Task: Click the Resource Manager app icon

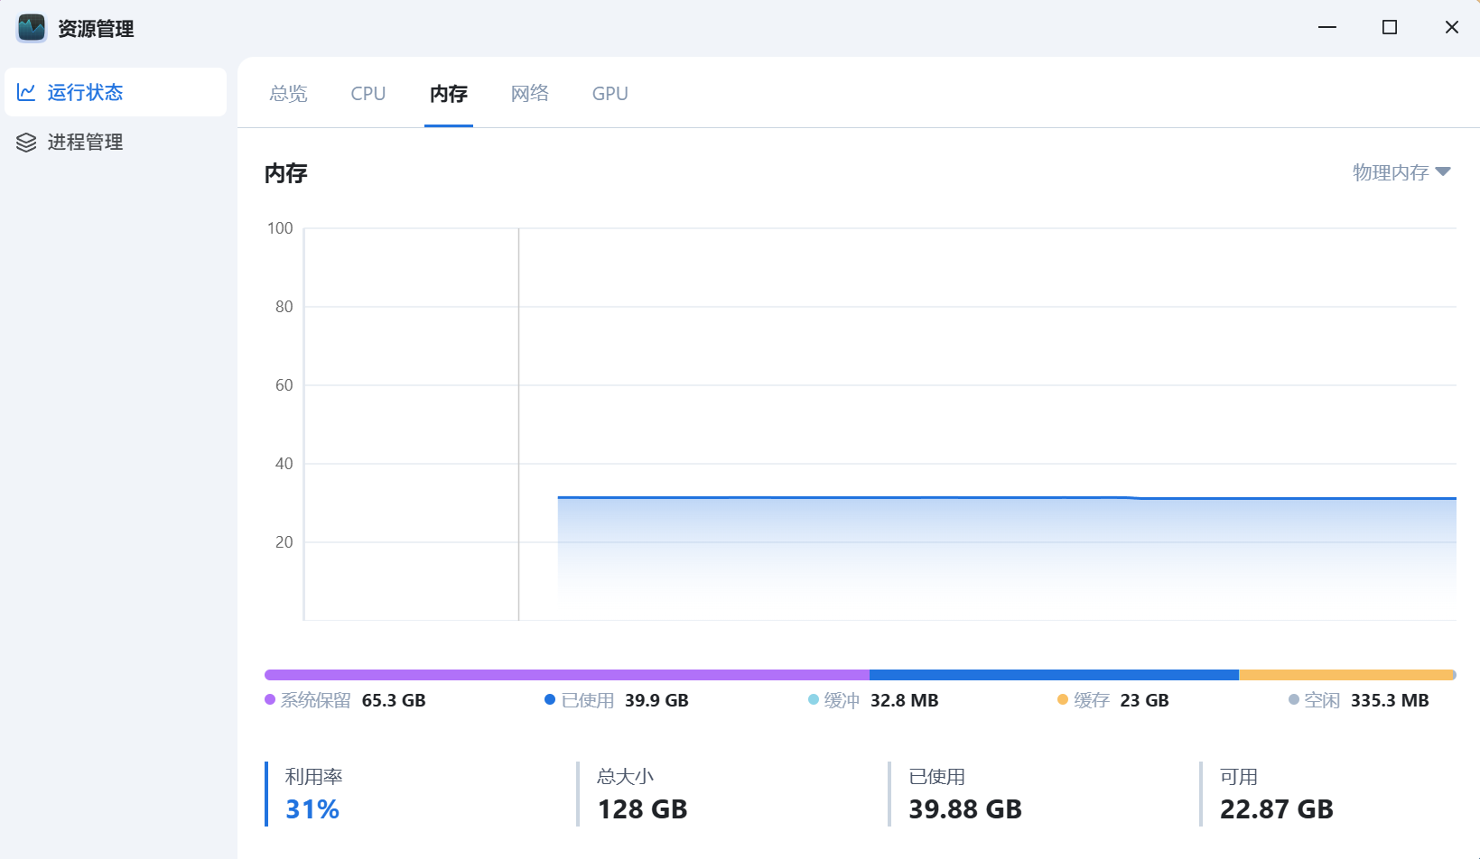Action: pyautogui.click(x=32, y=28)
